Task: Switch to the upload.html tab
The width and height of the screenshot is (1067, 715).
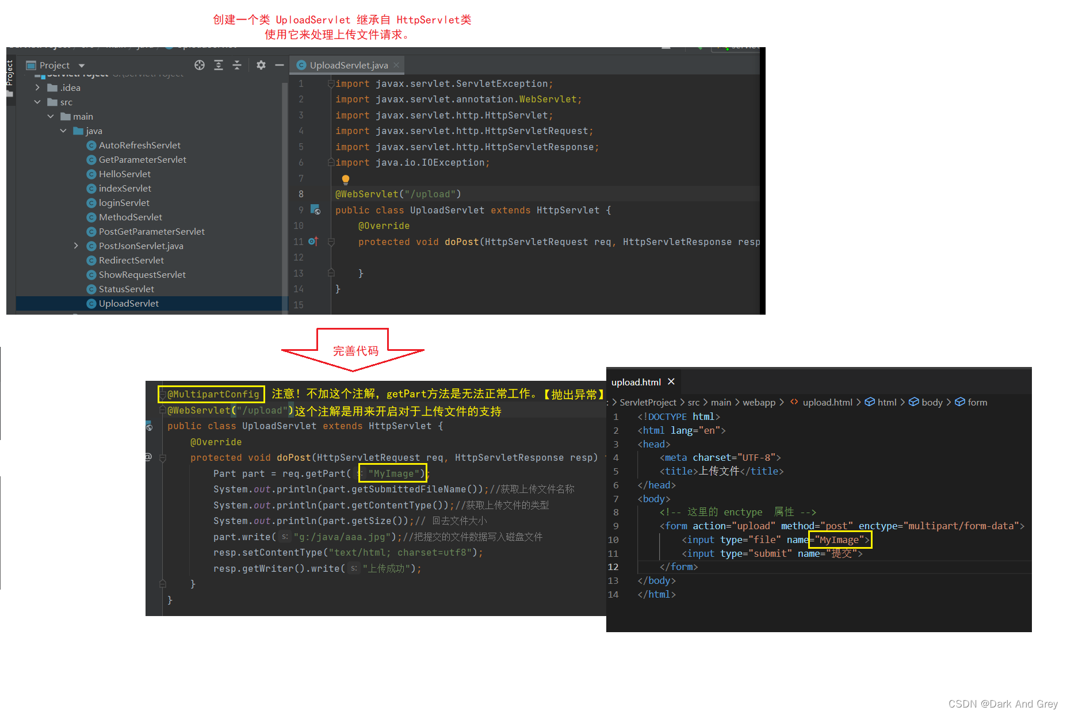Action: (x=636, y=382)
